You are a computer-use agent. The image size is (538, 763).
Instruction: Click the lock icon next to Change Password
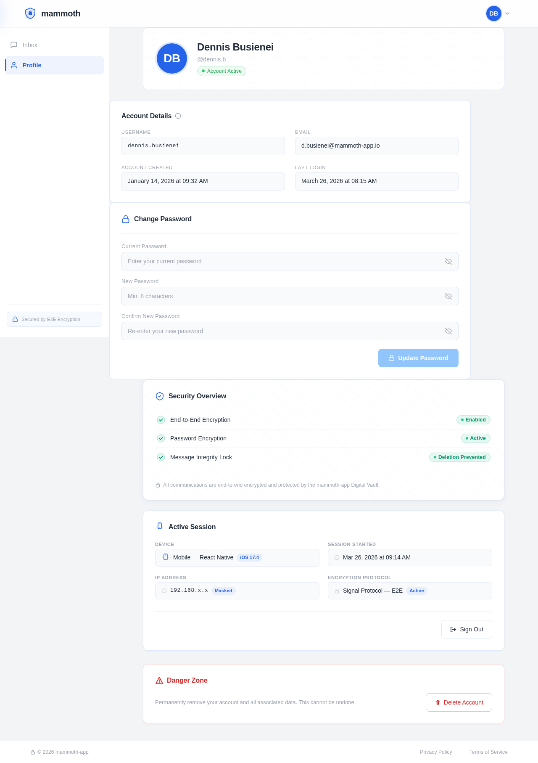[x=126, y=219]
